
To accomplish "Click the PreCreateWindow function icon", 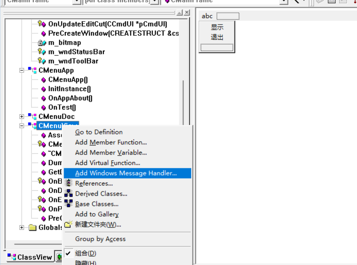I will (x=44, y=34).
